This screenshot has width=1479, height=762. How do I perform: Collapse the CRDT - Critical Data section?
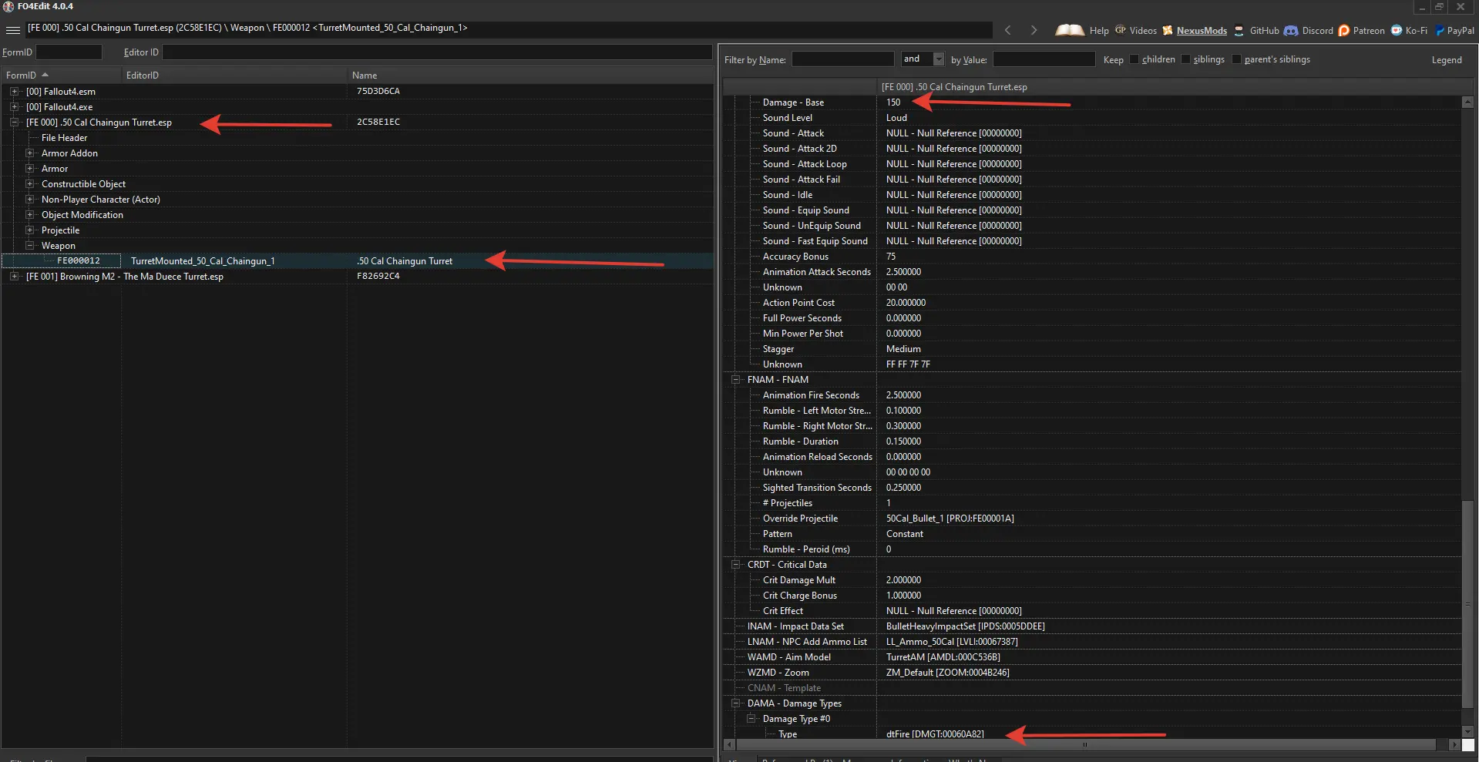click(x=735, y=564)
